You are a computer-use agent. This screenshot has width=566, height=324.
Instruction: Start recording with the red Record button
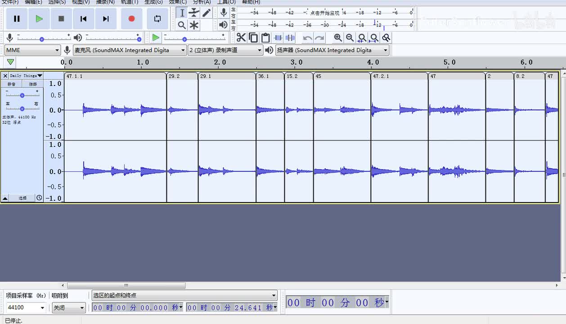click(131, 18)
